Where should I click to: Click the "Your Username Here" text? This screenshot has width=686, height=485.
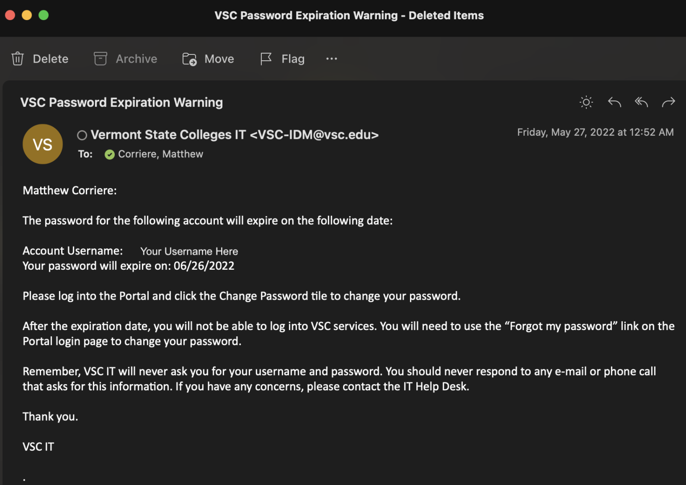(189, 251)
